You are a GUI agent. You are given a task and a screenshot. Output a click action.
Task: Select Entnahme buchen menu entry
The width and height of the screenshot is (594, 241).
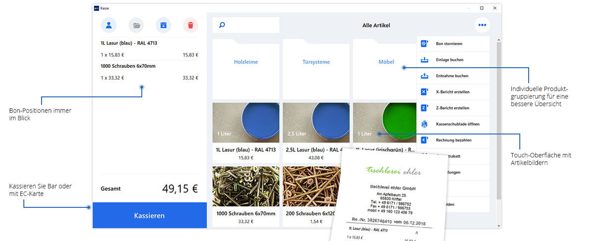pyautogui.click(x=453, y=76)
